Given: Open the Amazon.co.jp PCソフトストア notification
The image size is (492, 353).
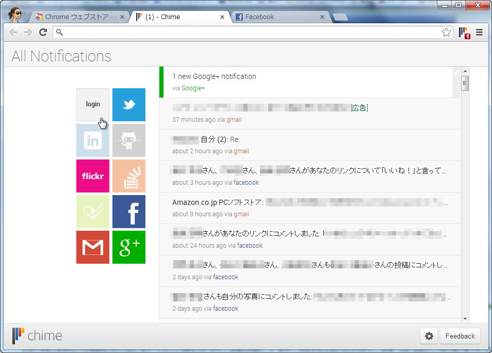Looking at the screenshot, I should 310,207.
